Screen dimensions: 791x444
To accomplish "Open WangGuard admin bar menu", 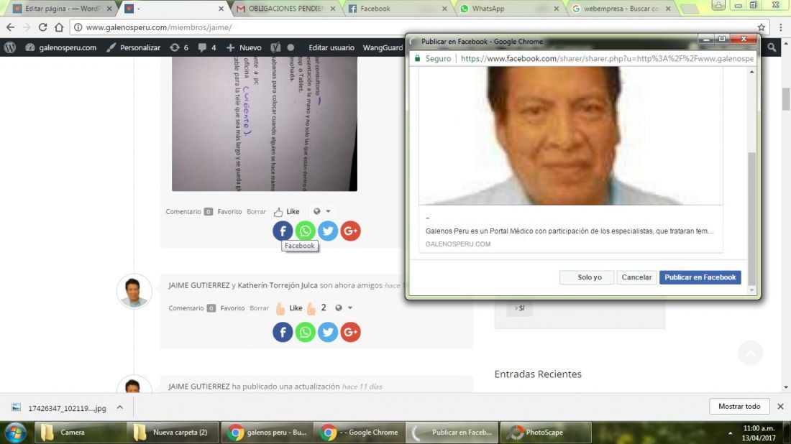I will (x=383, y=47).
